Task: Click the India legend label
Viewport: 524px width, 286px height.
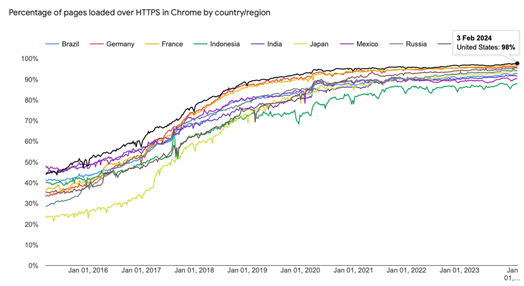Action: (275, 44)
